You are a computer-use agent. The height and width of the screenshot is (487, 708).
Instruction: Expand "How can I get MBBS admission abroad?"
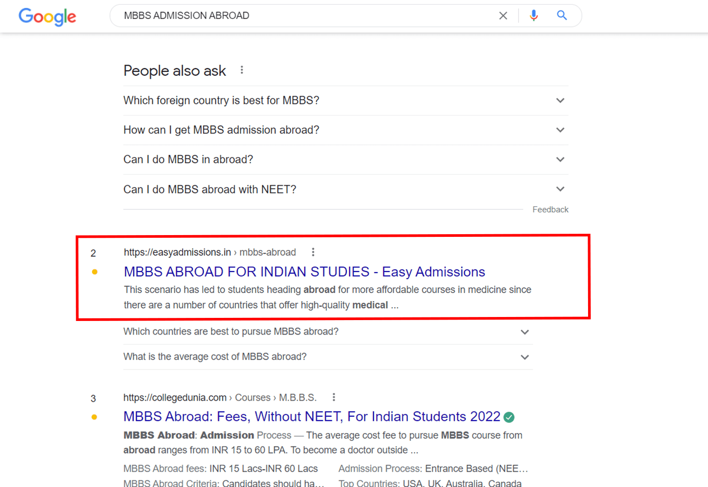tap(560, 130)
